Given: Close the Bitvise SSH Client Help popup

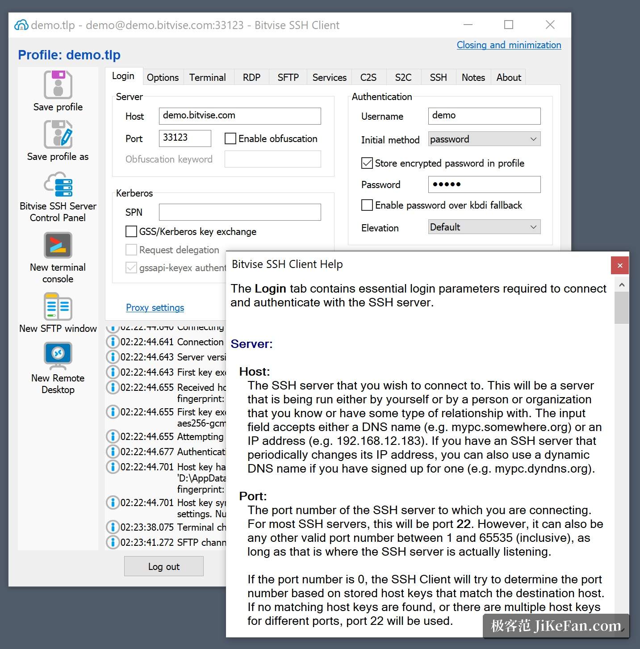Looking at the screenshot, I should (x=620, y=265).
